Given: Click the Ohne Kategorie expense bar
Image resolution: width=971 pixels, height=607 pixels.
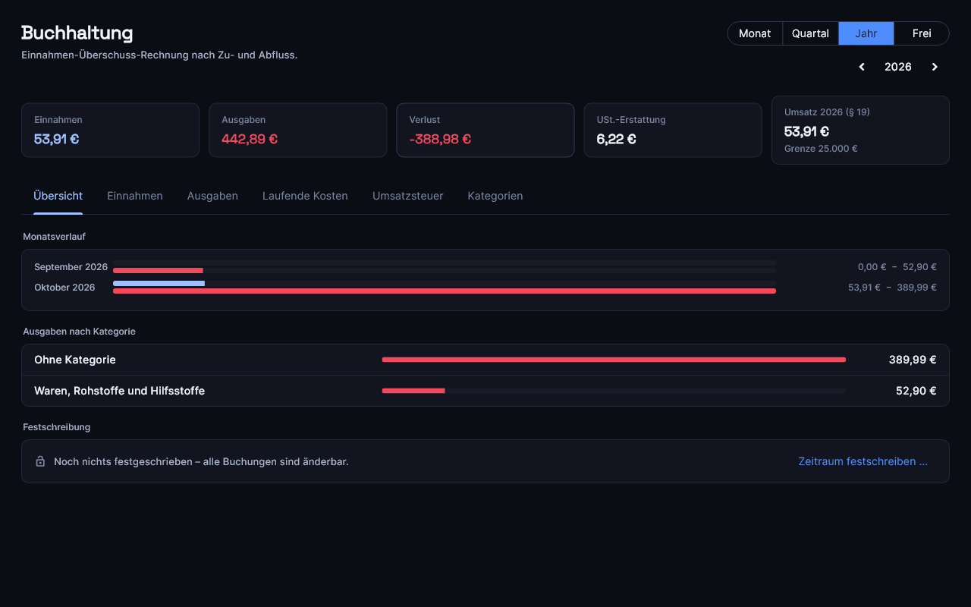Looking at the screenshot, I should 614,360.
